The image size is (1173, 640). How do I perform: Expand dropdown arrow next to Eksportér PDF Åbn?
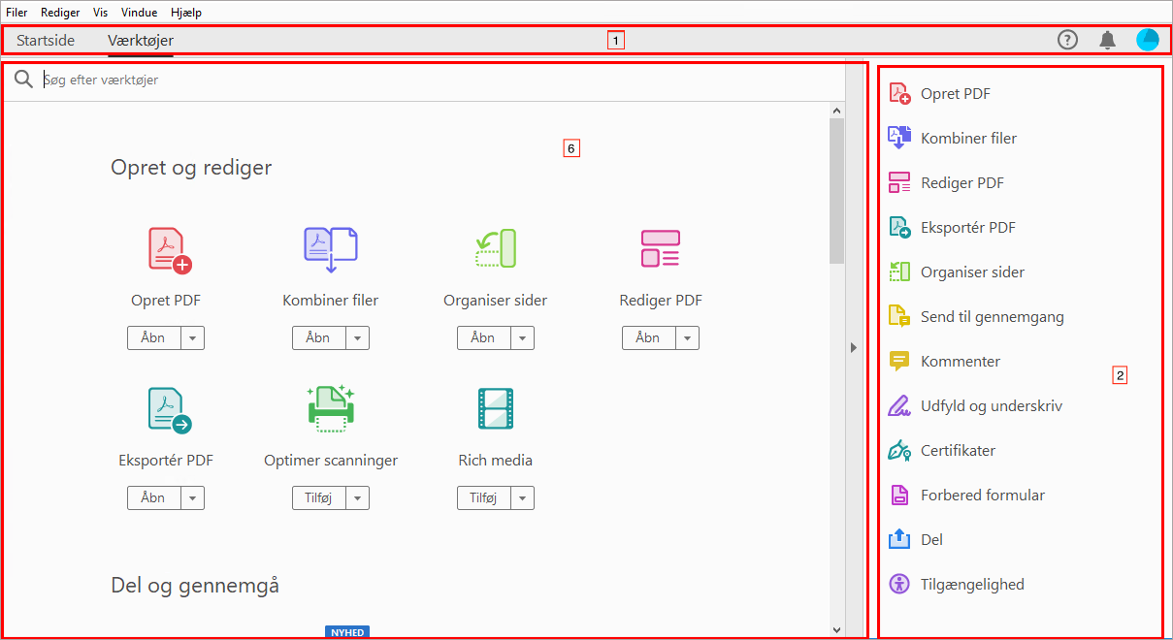tap(192, 497)
